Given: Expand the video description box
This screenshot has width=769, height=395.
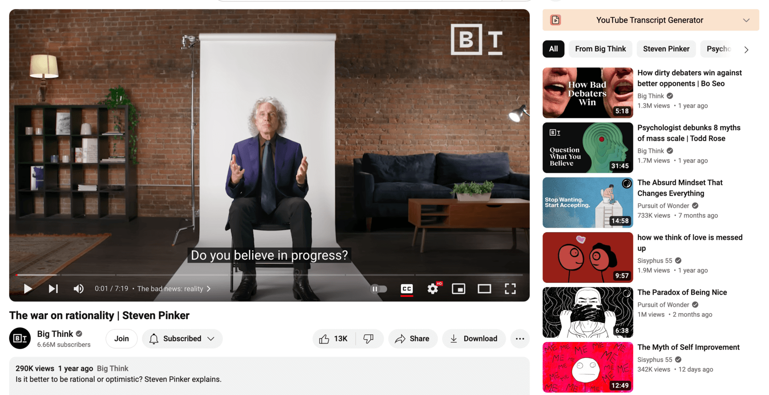Looking at the screenshot, I should [x=269, y=376].
